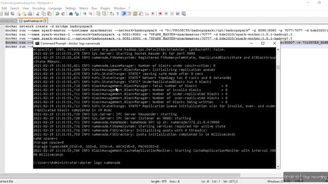Click Run macro multiple times icon

(x=178, y=14)
